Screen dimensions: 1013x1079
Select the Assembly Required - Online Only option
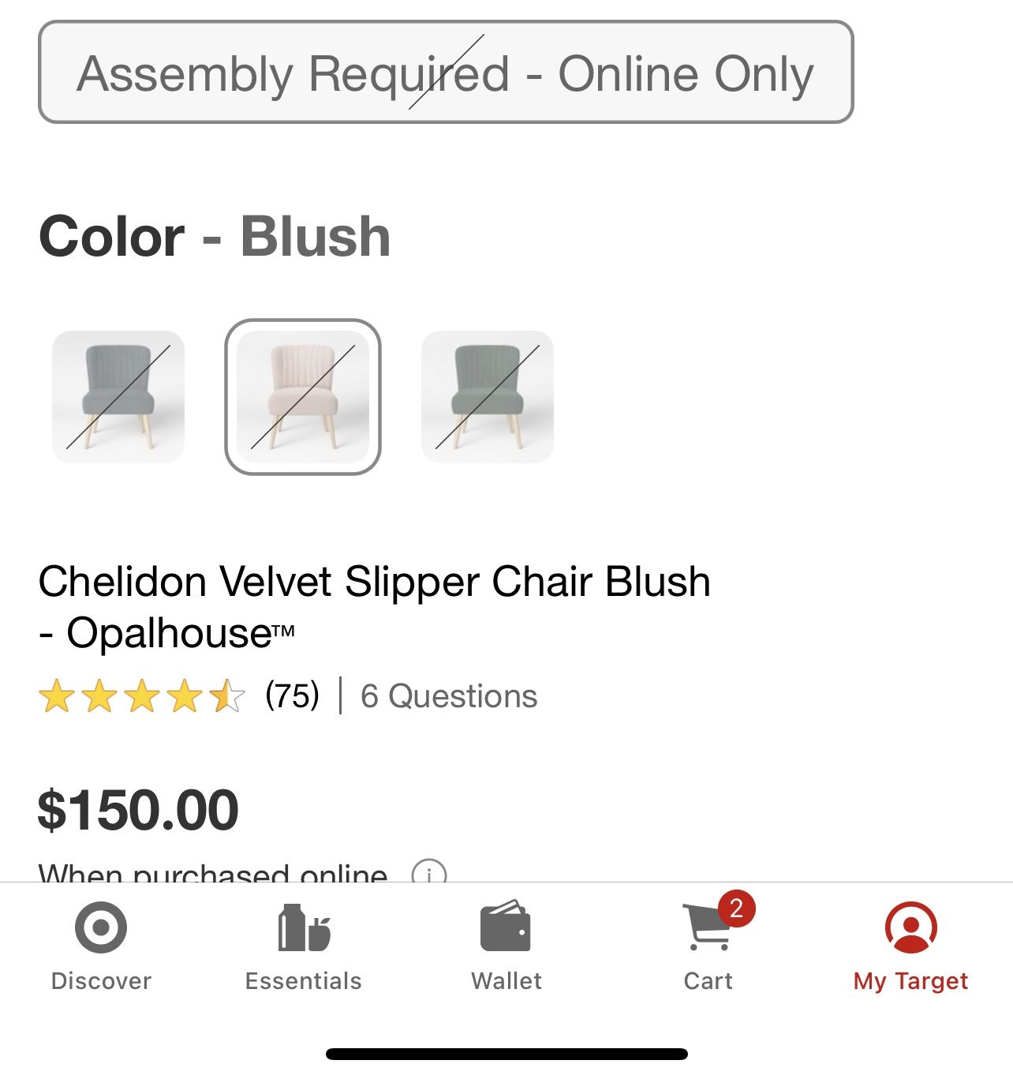[446, 72]
